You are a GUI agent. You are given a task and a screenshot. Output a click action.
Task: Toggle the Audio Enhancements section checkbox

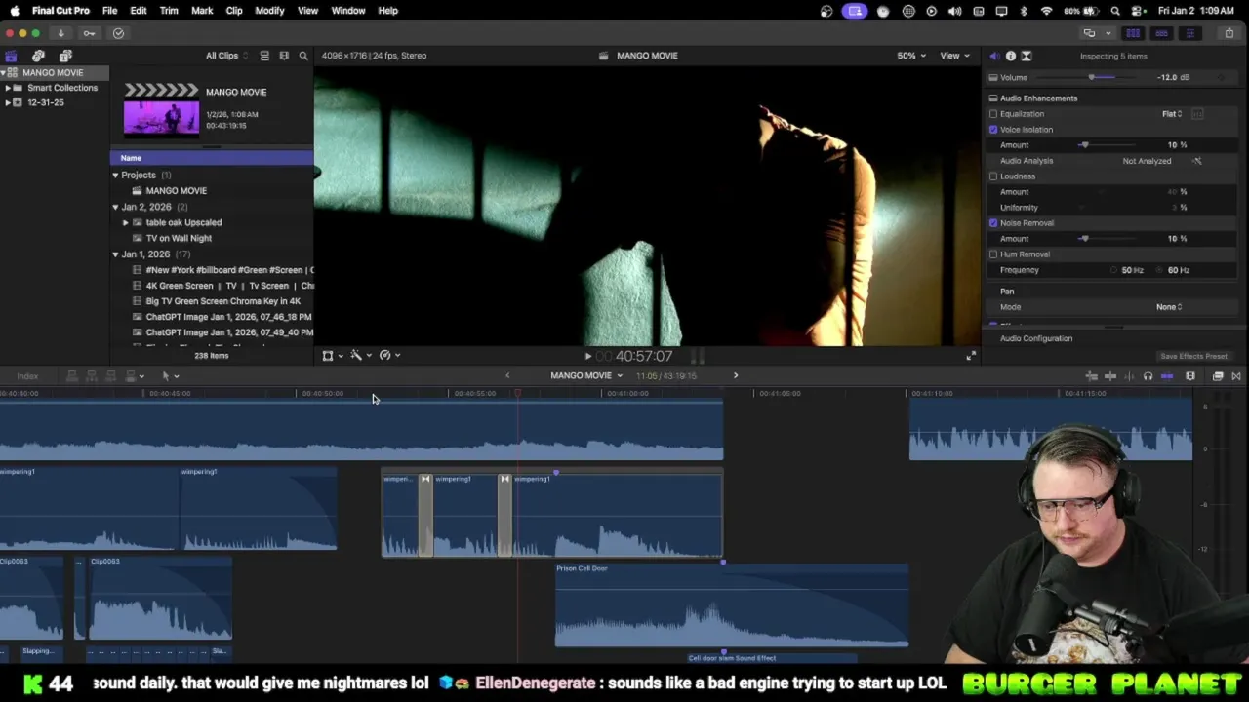point(993,98)
